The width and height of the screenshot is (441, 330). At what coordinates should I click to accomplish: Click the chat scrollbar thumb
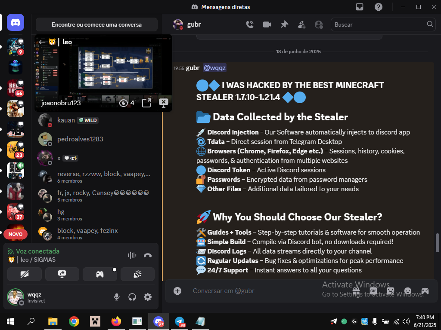coord(438,243)
